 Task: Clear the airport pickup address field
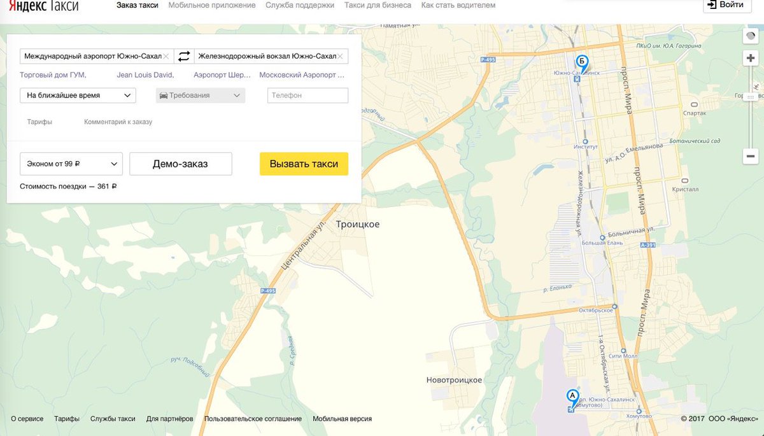166,57
